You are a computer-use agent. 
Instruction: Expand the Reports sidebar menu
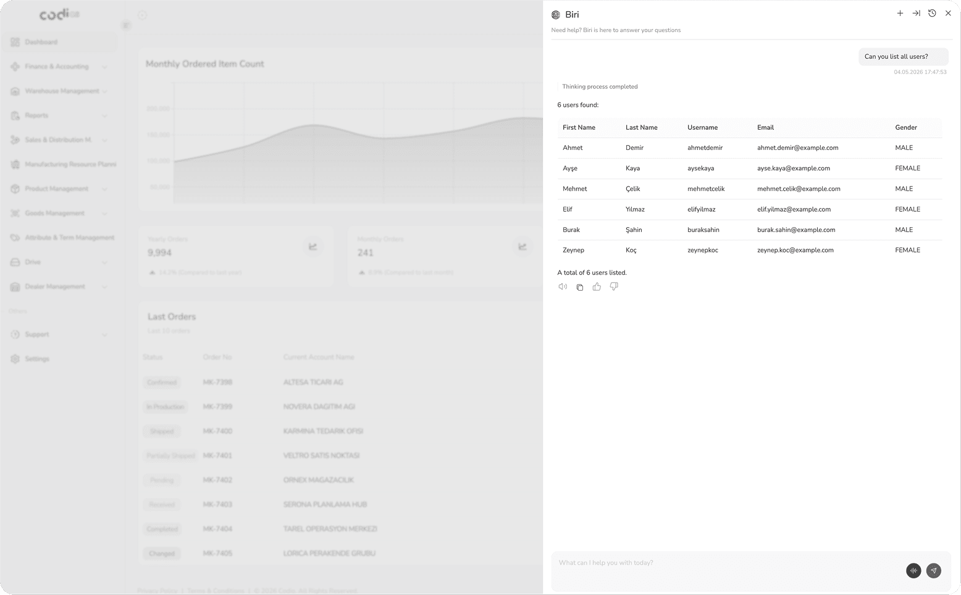pos(61,115)
